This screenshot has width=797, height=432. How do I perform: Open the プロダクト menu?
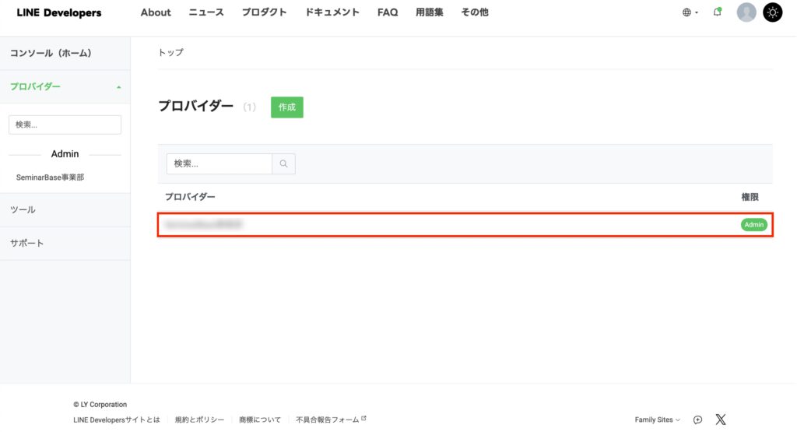tap(264, 12)
